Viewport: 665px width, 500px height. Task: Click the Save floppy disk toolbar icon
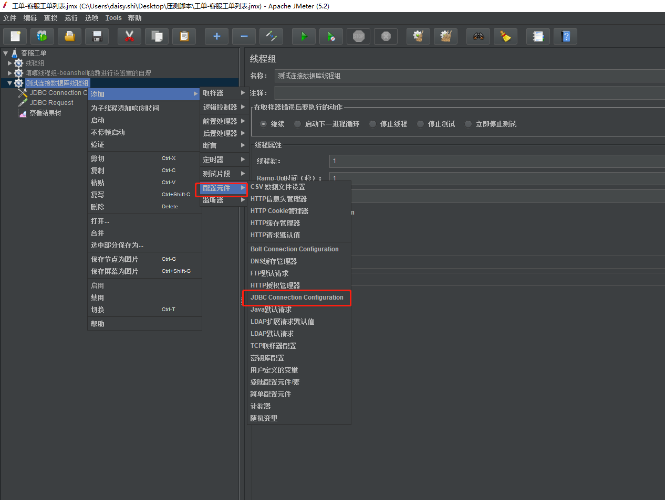[x=97, y=36]
